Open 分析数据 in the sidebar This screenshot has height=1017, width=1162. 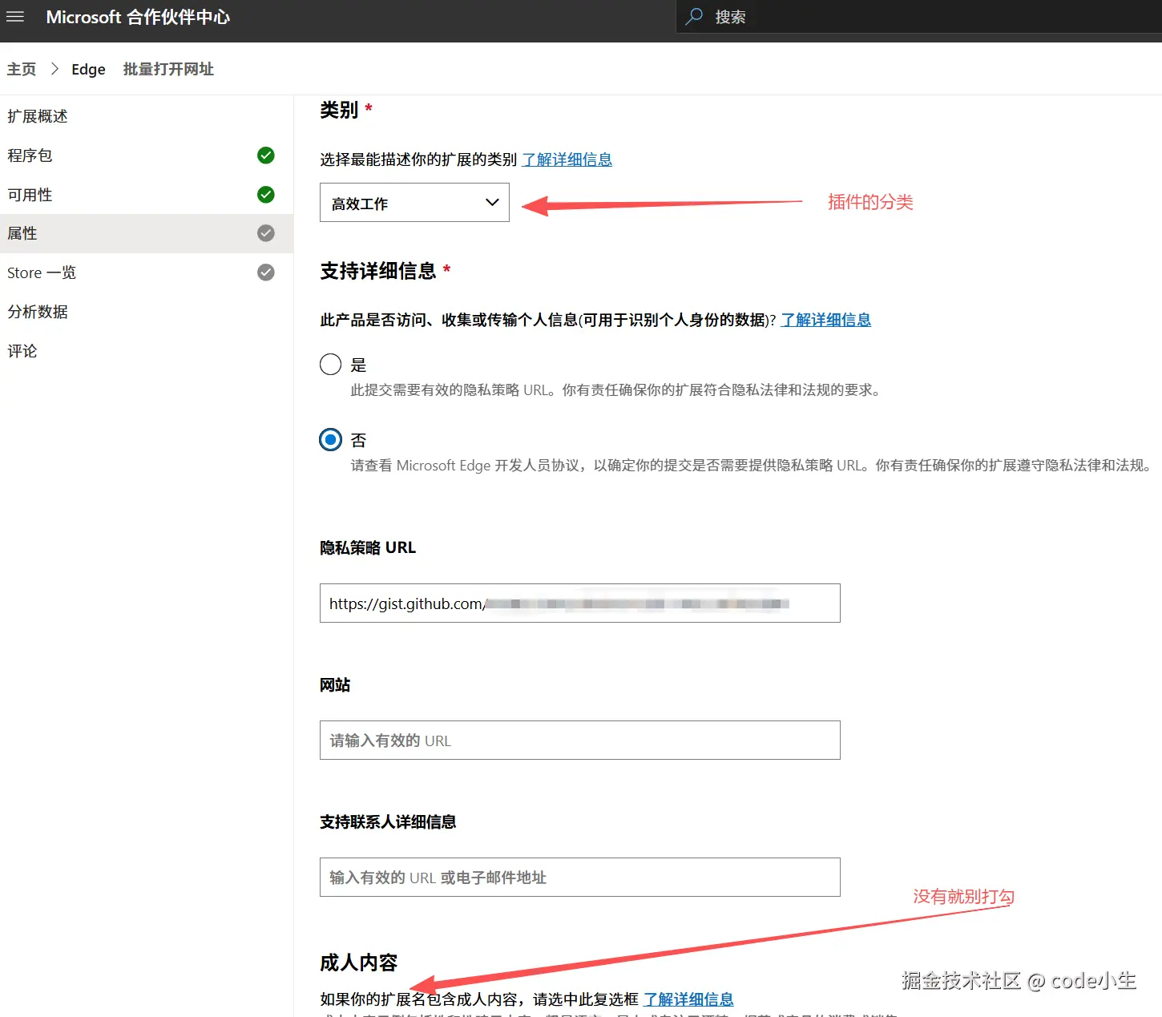click(147, 312)
